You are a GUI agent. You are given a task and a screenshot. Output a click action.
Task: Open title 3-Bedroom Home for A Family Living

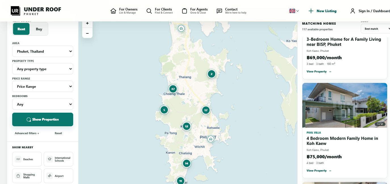pyautogui.click(x=344, y=42)
